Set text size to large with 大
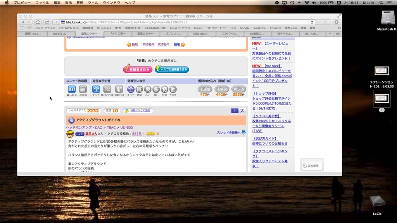Screen dimensions: 397x223 pyautogui.click(x=242, y=110)
